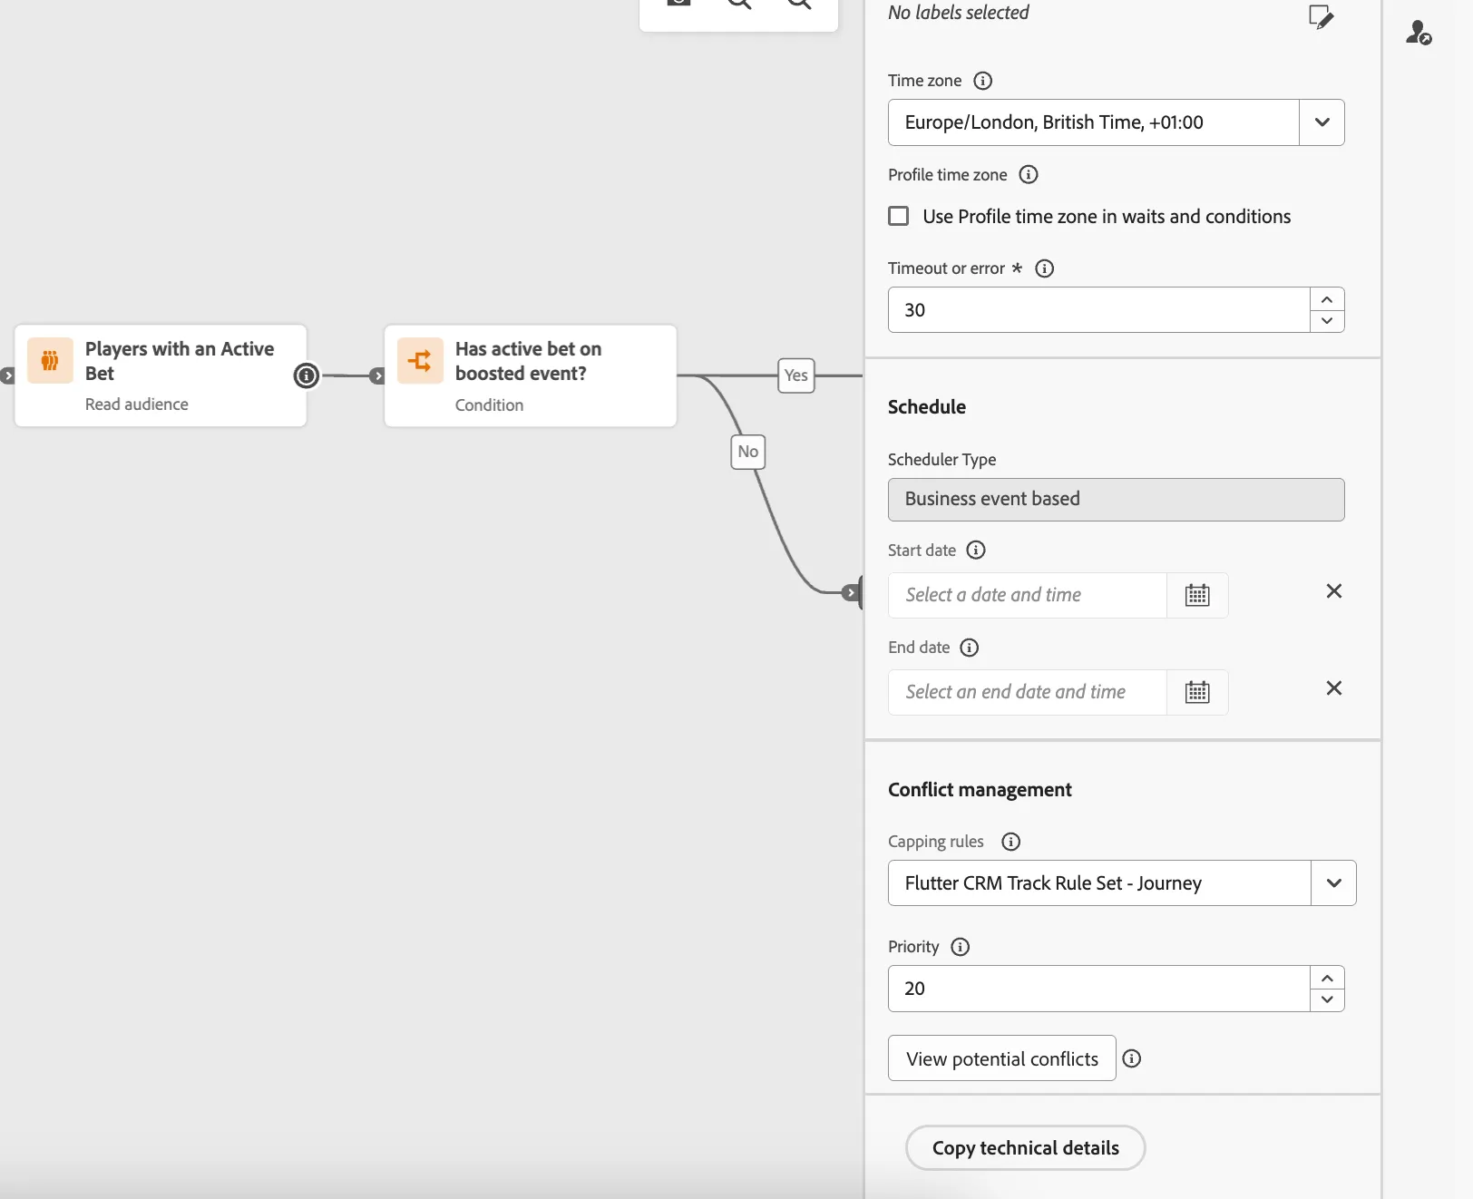The image size is (1473, 1199).
Task: Select the No path label
Action: click(x=748, y=452)
